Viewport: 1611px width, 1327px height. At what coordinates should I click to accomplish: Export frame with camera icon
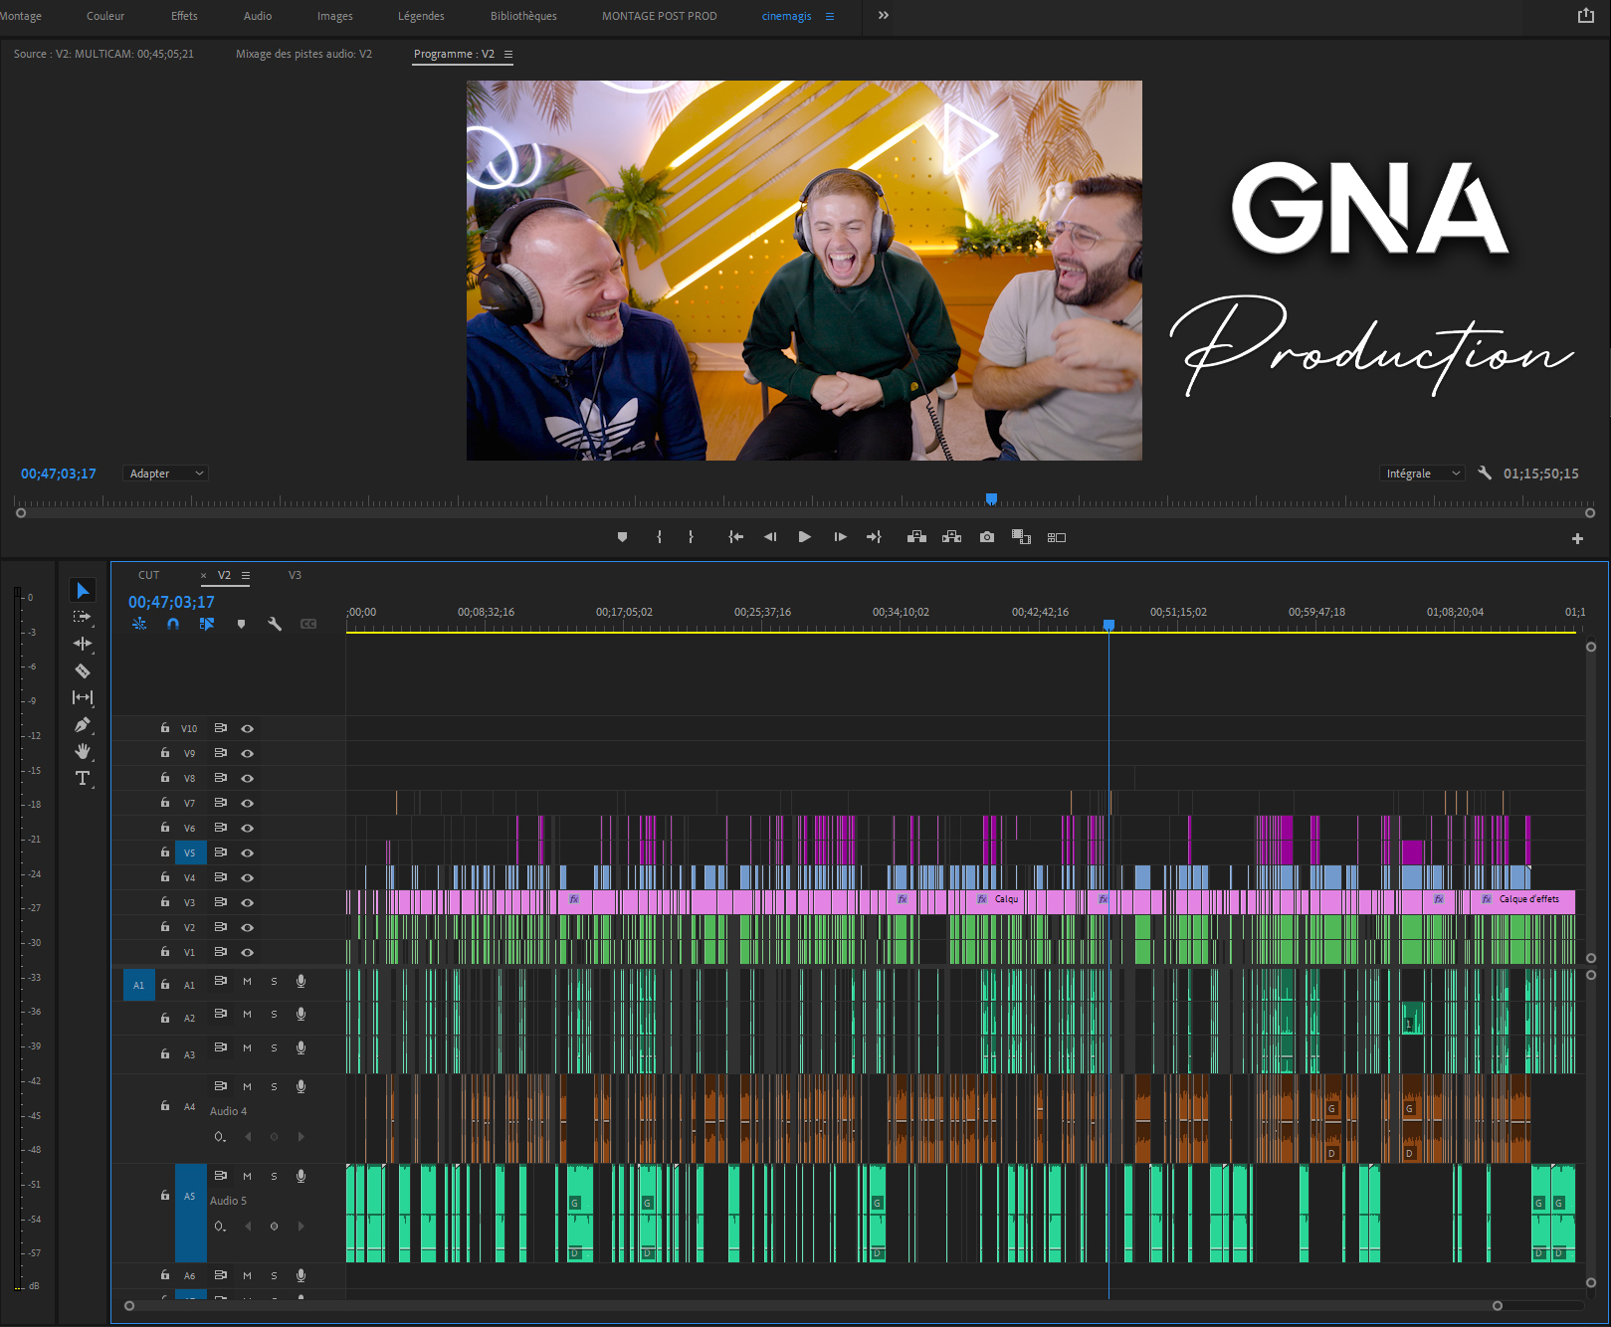(987, 537)
